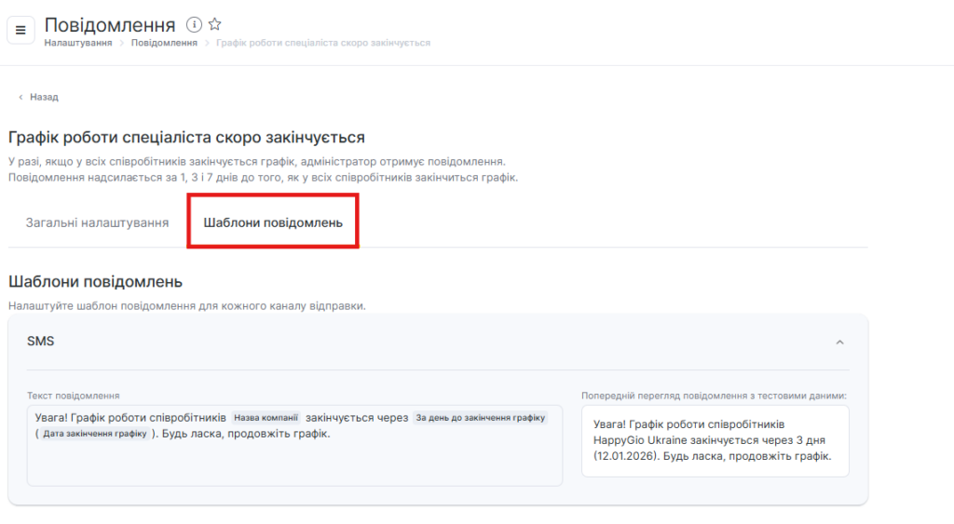The image size is (954, 524).
Task: Click the last breadcrumb item Графік роботи спеціаліста
Action: click(323, 43)
